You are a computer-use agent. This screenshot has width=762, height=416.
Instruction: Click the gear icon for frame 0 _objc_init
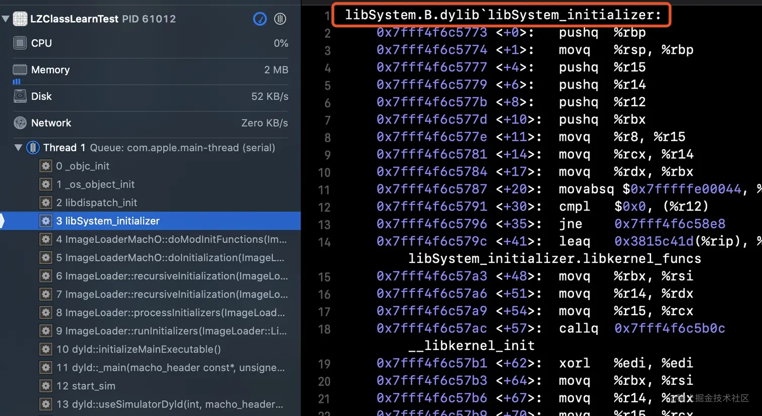[46, 166]
